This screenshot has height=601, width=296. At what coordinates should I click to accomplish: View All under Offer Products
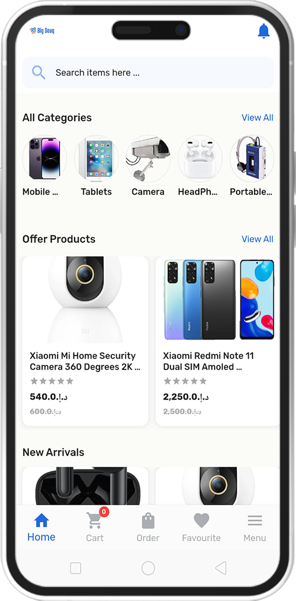(257, 239)
